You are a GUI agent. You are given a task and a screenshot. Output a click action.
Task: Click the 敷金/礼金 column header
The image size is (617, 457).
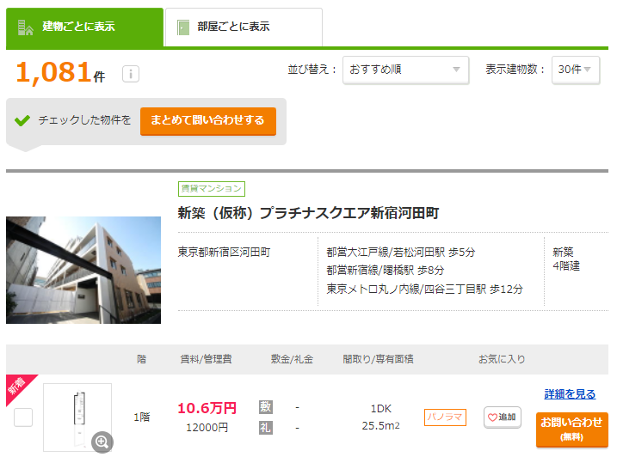coord(292,359)
